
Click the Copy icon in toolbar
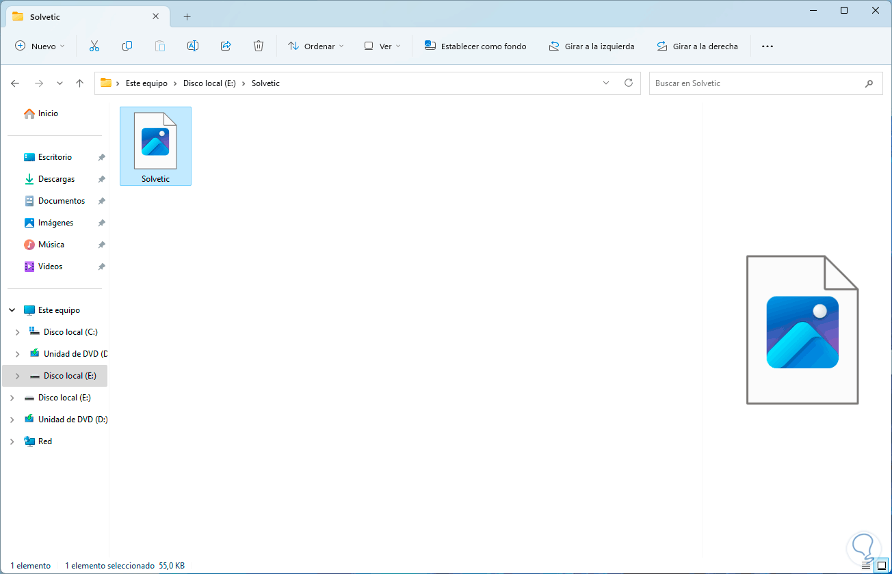[127, 46]
